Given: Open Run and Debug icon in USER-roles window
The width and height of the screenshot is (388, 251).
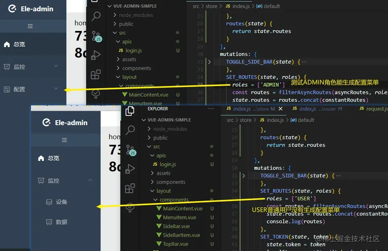Looking at the screenshot, I should [x=130, y=169].
